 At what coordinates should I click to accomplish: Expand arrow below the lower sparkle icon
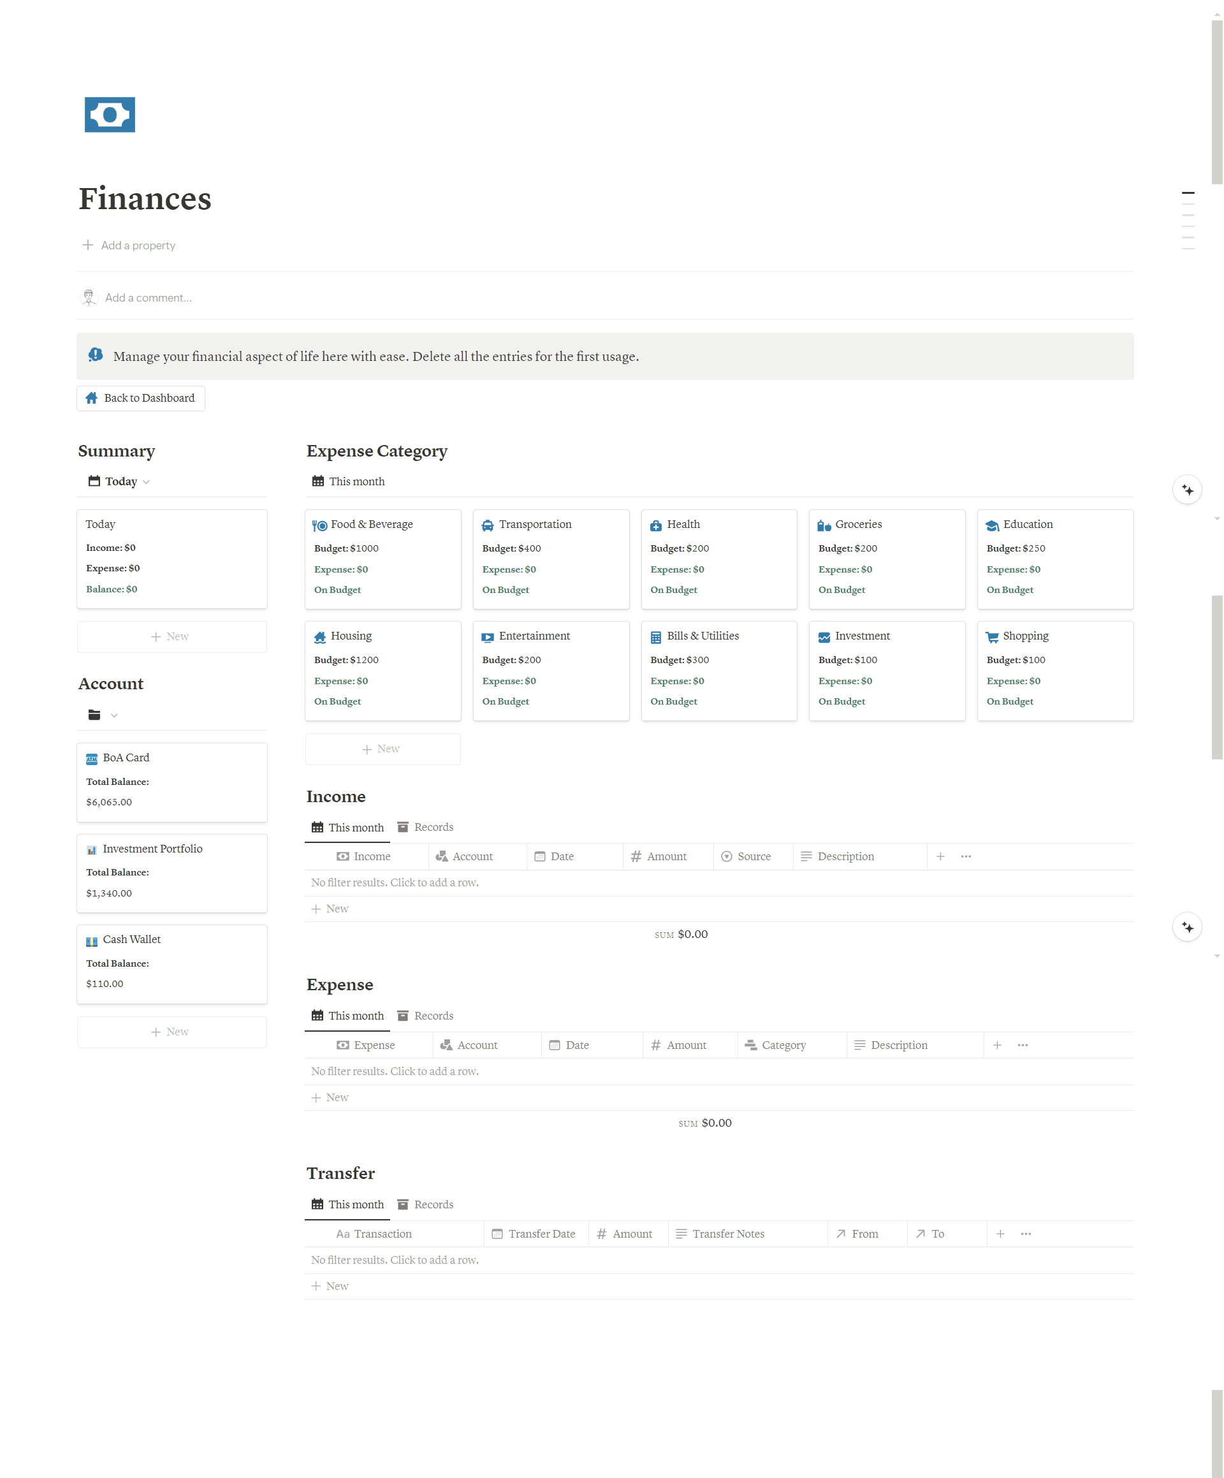coord(1216,956)
